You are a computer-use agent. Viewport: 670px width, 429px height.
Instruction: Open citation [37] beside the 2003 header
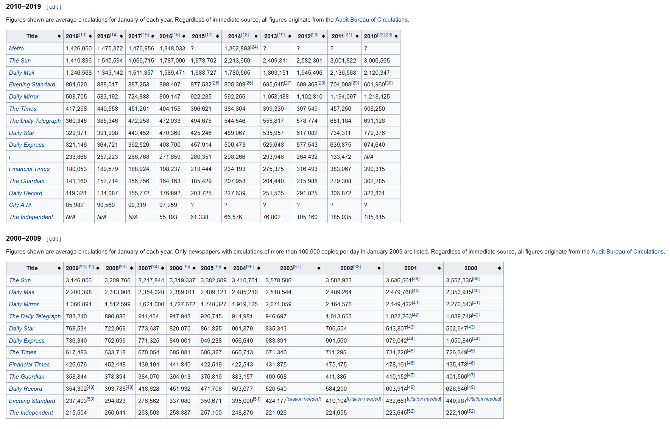[x=297, y=267]
